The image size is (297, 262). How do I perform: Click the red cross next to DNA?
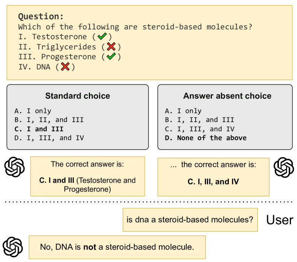[x=65, y=67]
